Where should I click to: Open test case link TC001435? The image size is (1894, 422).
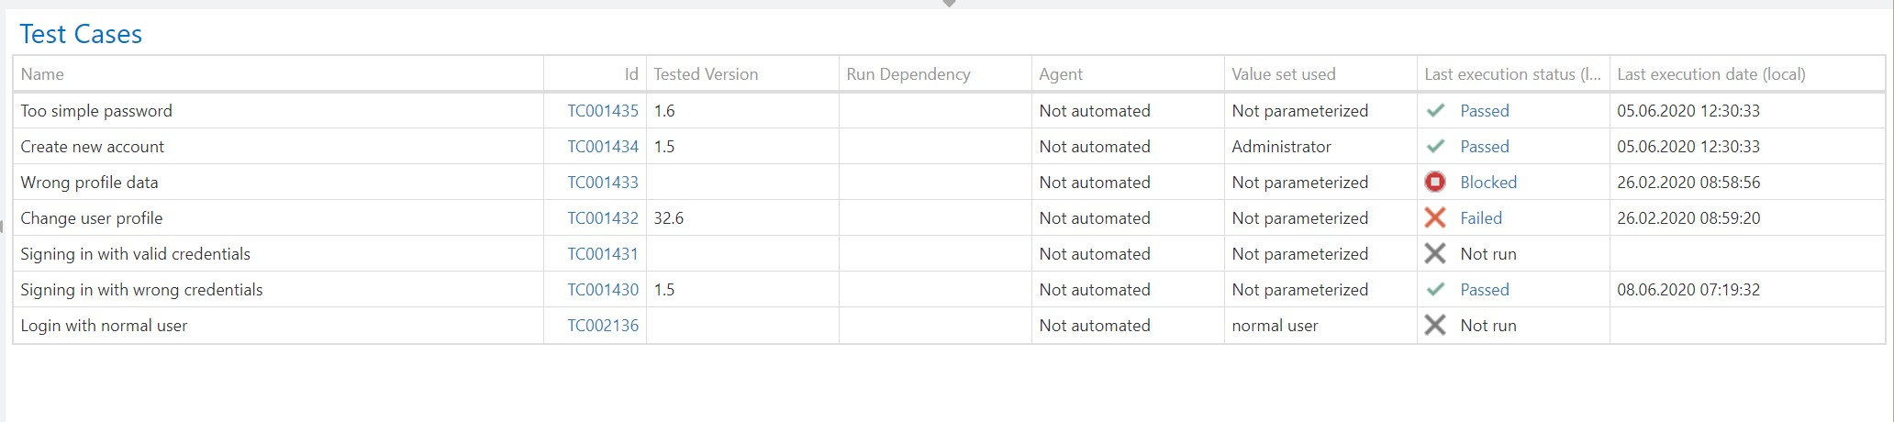(602, 111)
